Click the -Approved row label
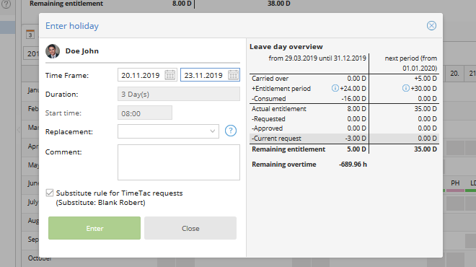The image size is (476, 267). [x=267, y=128]
